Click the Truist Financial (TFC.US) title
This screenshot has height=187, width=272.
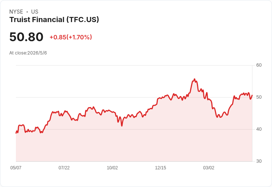coord(54,20)
